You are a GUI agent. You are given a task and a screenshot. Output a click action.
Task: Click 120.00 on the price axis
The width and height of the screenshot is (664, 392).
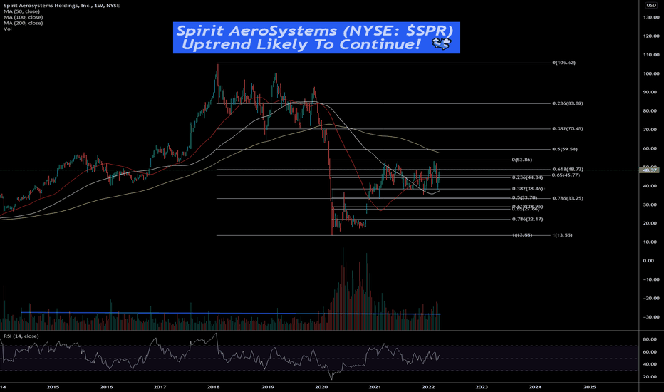[651, 36]
